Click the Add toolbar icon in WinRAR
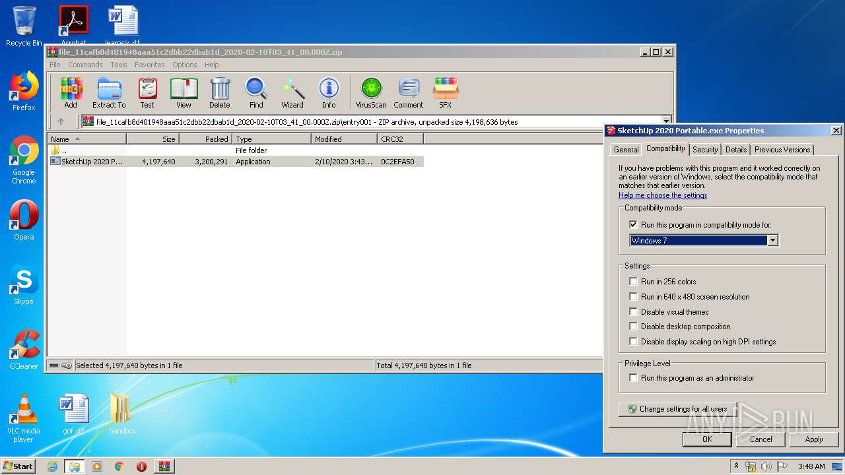Image resolution: width=845 pixels, height=475 pixels. click(71, 93)
